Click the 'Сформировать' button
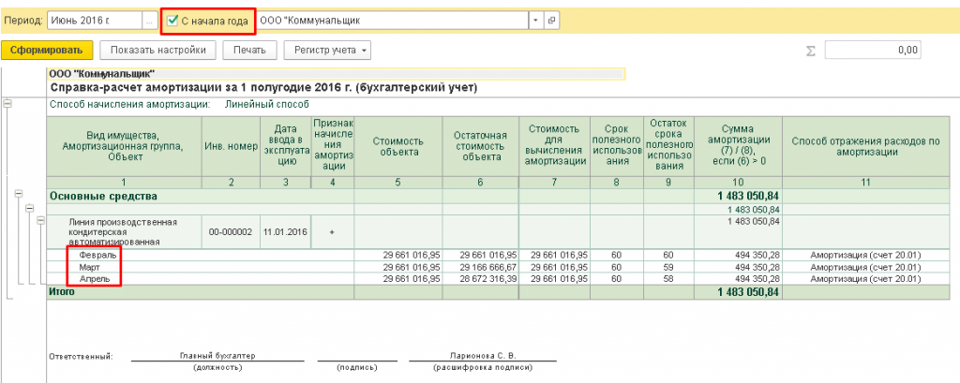Image resolution: width=960 pixels, height=383 pixels. pyautogui.click(x=47, y=51)
